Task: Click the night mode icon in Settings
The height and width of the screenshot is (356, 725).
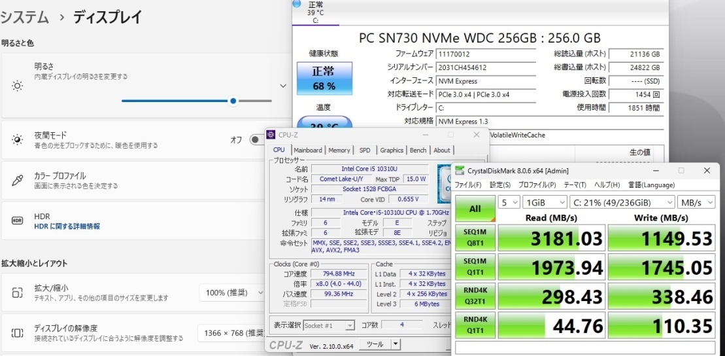Action: (17, 139)
